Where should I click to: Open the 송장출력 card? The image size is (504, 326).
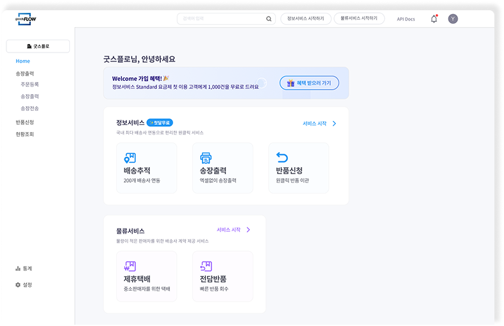[223, 168]
